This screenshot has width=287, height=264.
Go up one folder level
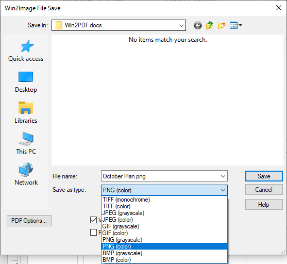pos(210,25)
